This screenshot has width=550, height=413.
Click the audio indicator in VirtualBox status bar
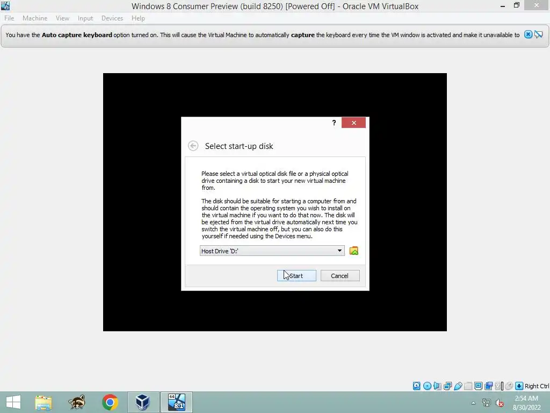click(x=437, y=386)
